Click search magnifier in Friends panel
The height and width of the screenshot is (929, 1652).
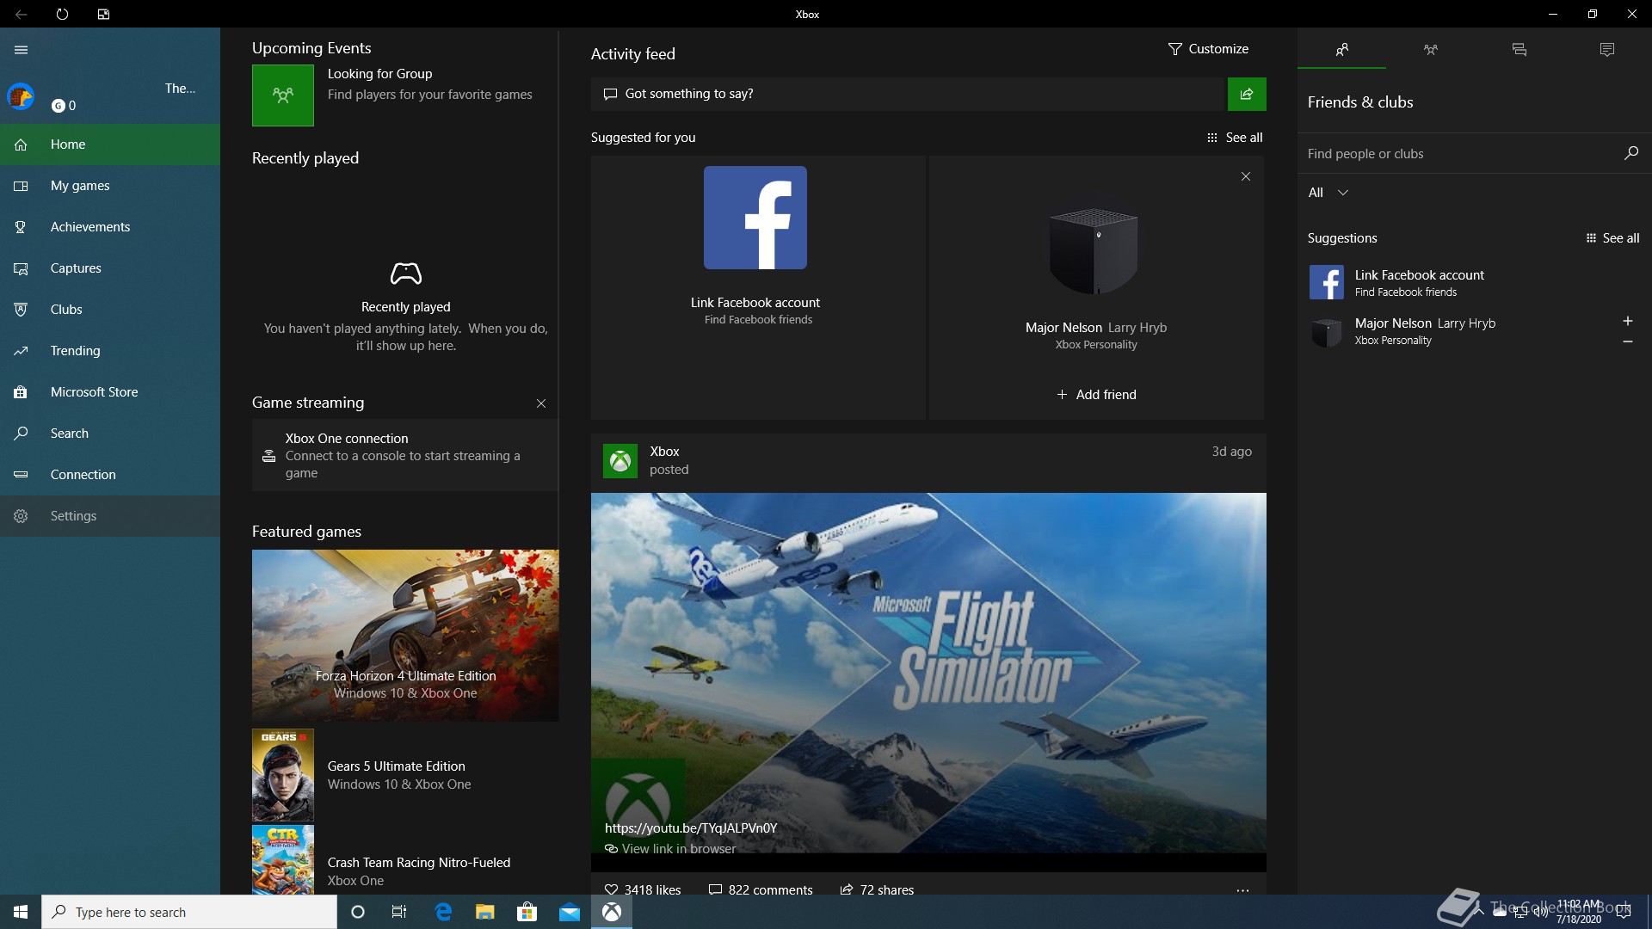coord(1630,153)
